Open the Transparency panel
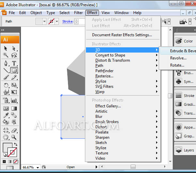 pyautogui.click(x=185, y=113)
